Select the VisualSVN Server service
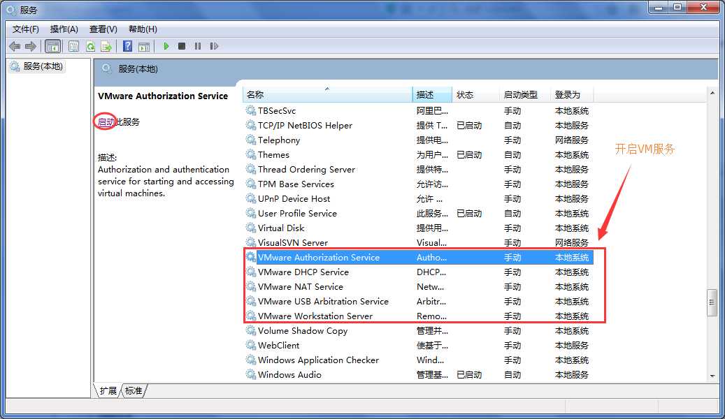 point(419,242)
